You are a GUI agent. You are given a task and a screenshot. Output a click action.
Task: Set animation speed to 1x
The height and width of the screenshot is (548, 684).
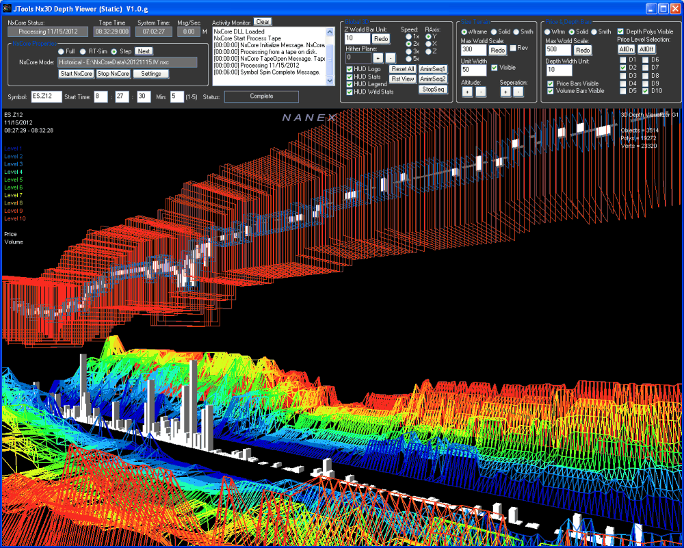click(x=408, y=37)
